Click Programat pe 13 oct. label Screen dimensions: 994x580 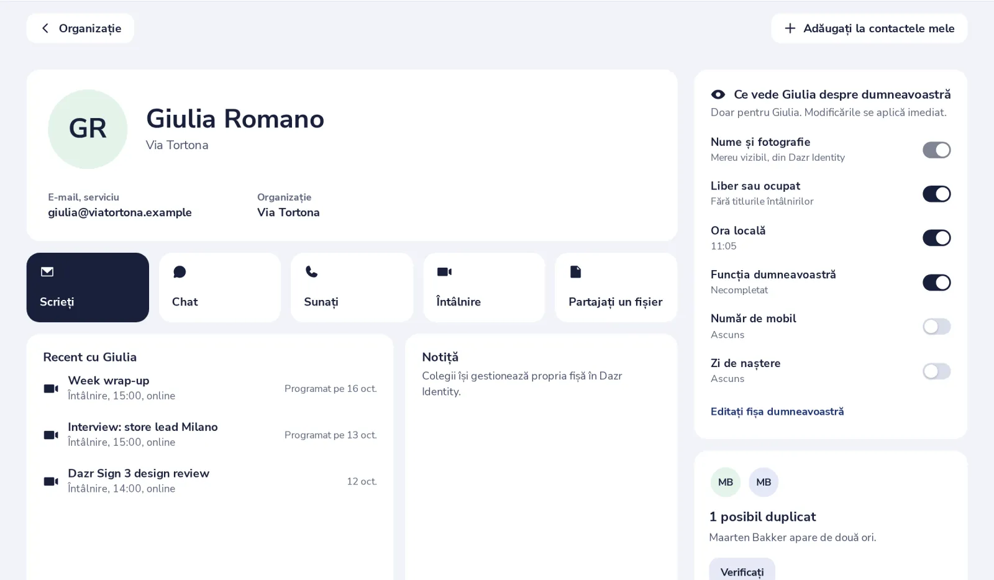click(331, 435)
